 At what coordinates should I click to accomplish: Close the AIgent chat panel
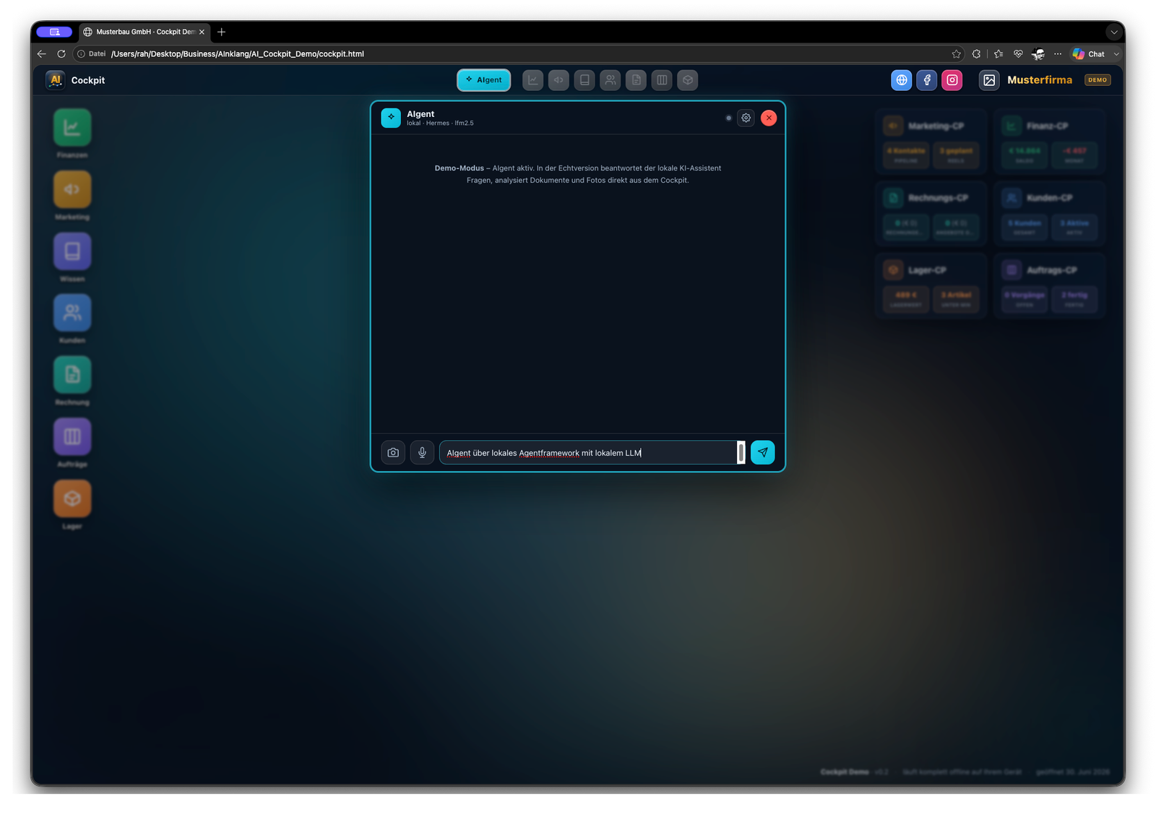[x=769, y=118]
